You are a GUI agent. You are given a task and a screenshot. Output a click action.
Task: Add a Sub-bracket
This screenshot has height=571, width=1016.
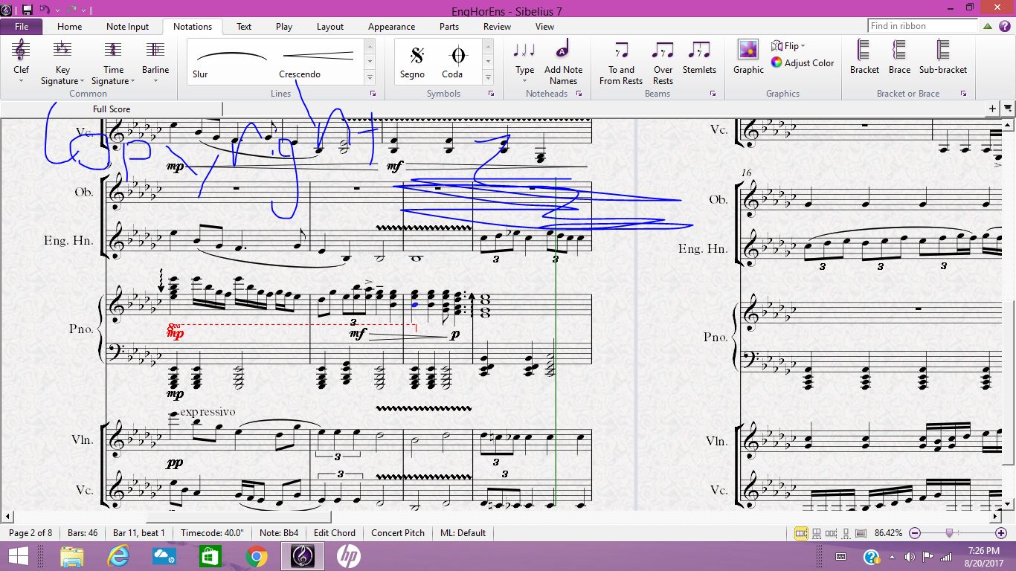pyautogui.click(x=943, y=58)
